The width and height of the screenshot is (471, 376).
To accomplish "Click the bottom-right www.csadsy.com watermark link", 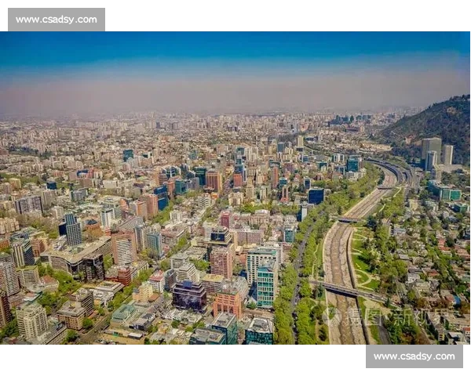I will (414, 356).
